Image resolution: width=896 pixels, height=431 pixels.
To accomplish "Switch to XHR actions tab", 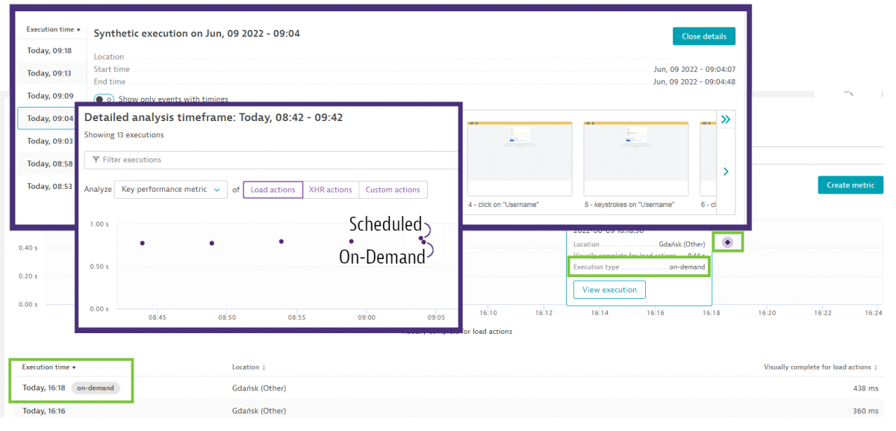I will point(331,190).
